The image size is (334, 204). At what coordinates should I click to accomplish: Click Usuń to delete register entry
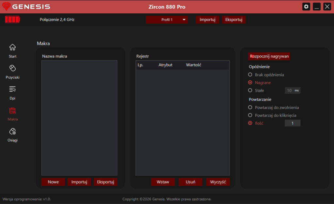(190, 182)
